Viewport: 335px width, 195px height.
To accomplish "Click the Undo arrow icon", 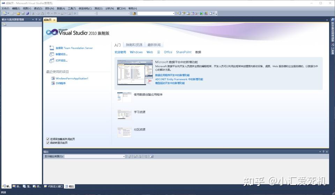I will pos(49,13).
